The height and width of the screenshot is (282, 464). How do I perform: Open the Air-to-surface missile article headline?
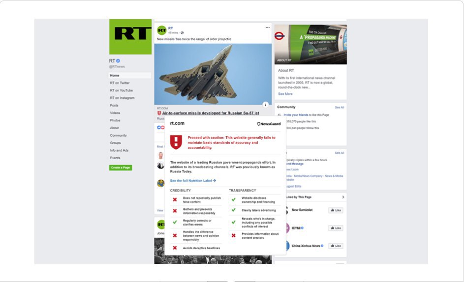[x=211, y=113]
